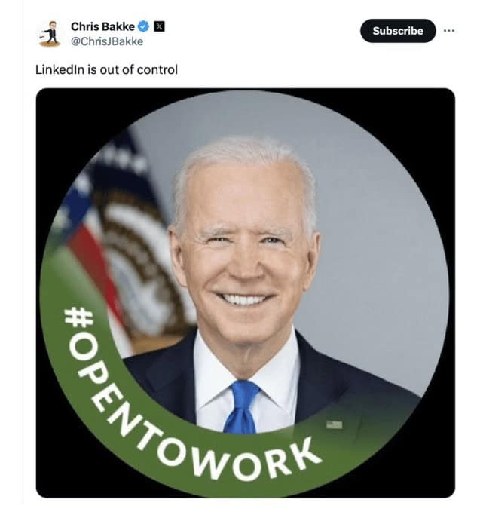Click the "LinkedIn is out of control" text

point(106,70)
